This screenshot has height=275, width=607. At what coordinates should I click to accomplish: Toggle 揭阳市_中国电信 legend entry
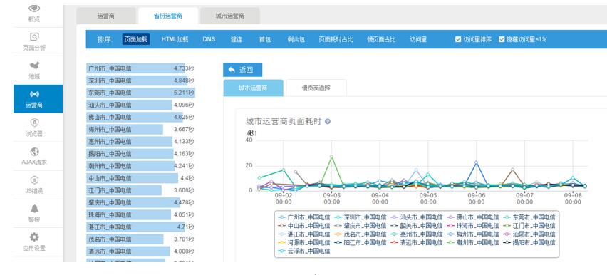click(x=529, y=243)
